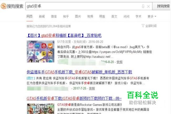Open GTA5手机版安卓下载 预约下载 result link
Screen dimensions: 171x114
(x=74, y=98)
